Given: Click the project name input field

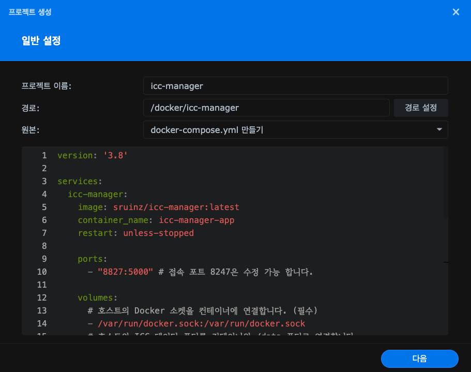Looking at the screenshot, I should pos(295,86).
